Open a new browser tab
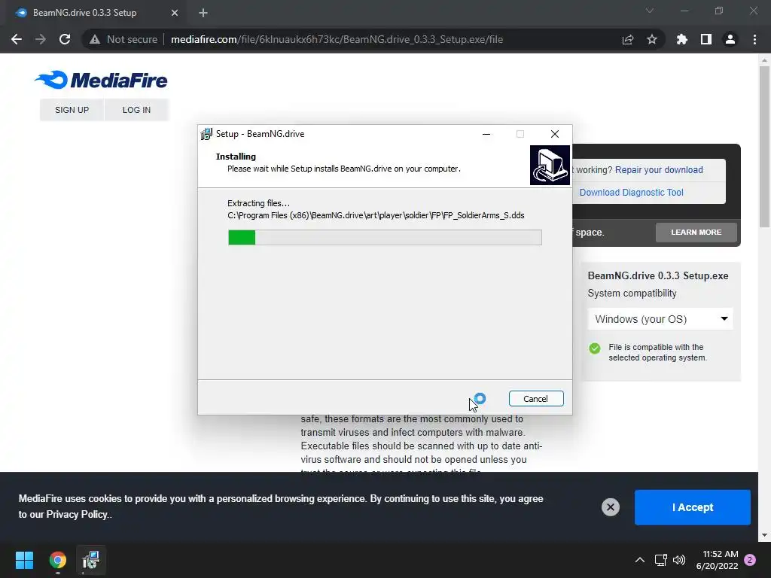Screen dimensions: 771x578 (203, 13)
